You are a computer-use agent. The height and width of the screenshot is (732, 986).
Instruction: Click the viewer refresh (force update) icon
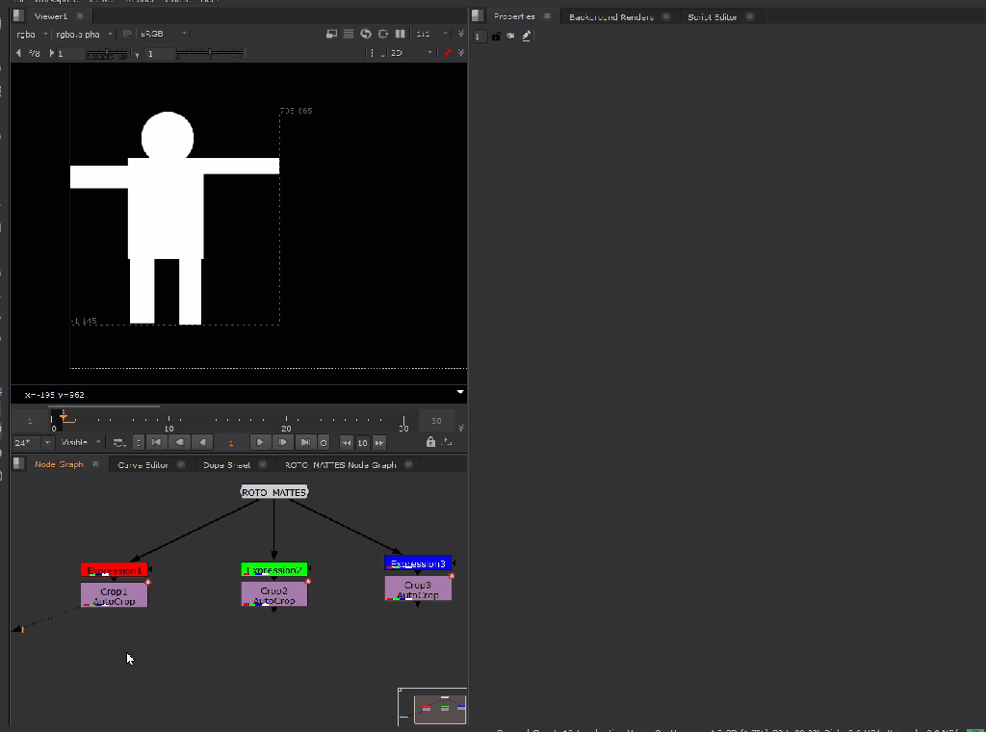(366, 34)
